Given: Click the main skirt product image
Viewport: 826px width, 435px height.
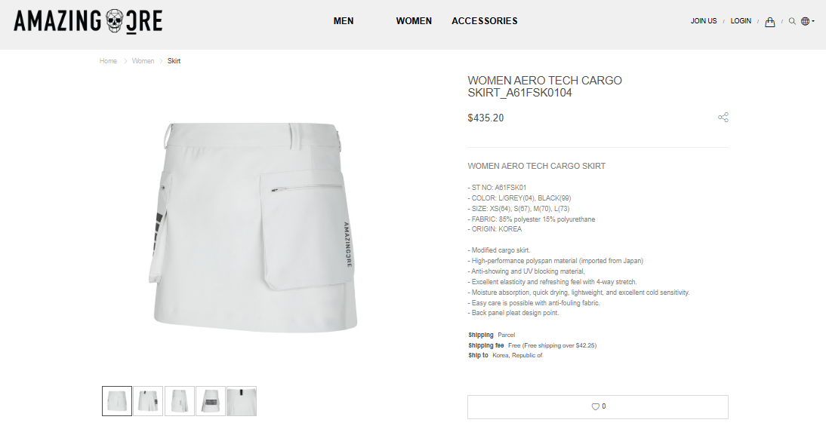Looking at the screenshot, I should click(255, 227).
